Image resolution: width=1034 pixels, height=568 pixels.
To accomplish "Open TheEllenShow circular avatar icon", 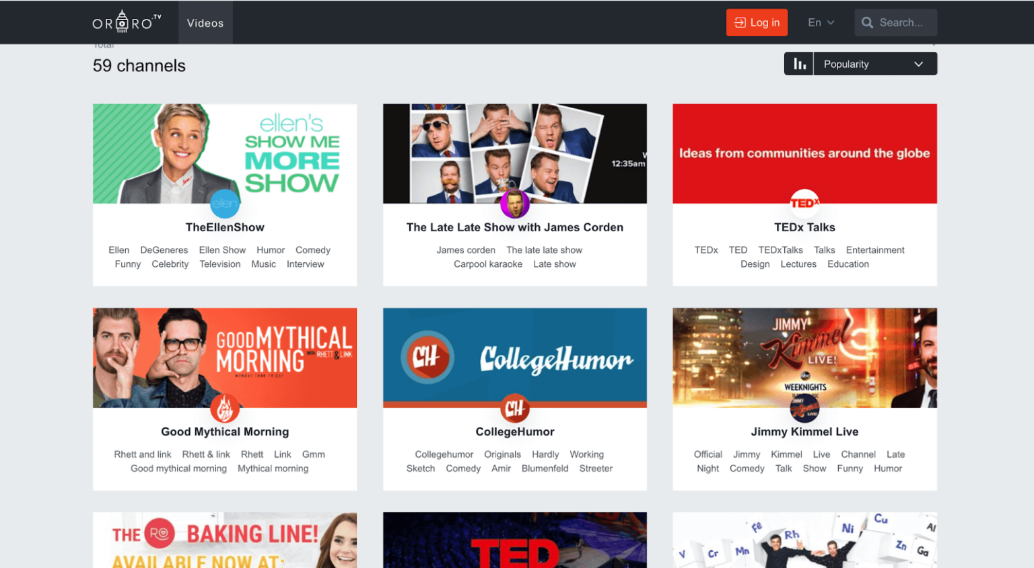I will [x=225, y=204].
